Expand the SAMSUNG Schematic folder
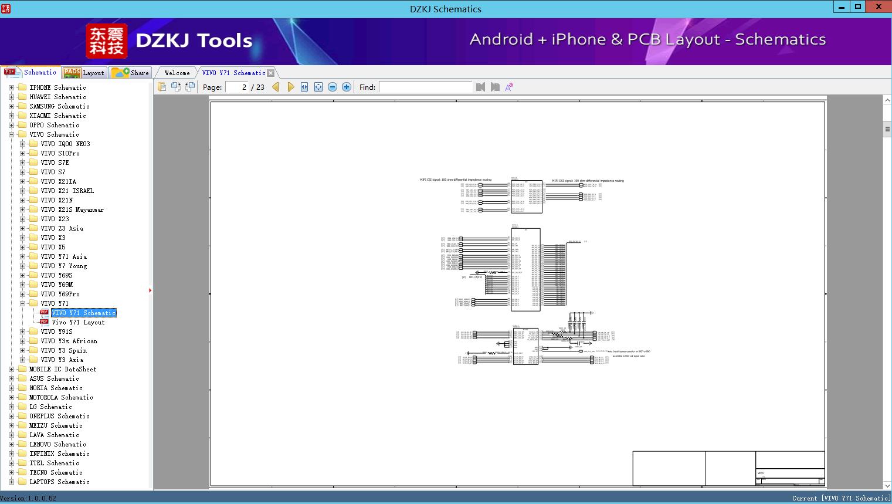The width and height of the screenshot is (892, 504). pyautogui.click(x=11, y=106)
